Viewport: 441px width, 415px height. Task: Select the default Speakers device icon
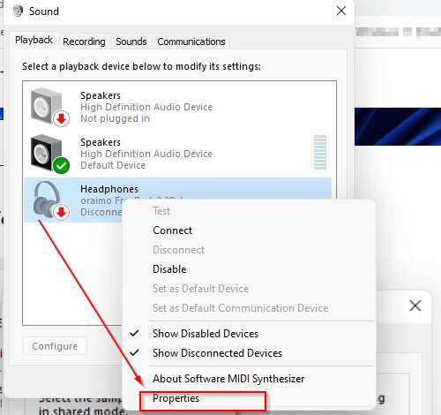[50, 154]
